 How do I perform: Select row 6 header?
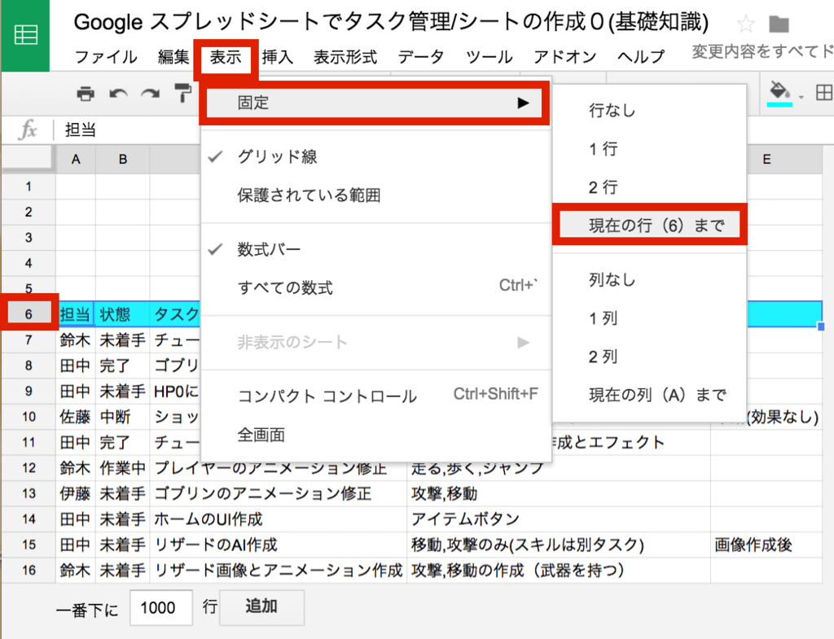click(29, 313)
